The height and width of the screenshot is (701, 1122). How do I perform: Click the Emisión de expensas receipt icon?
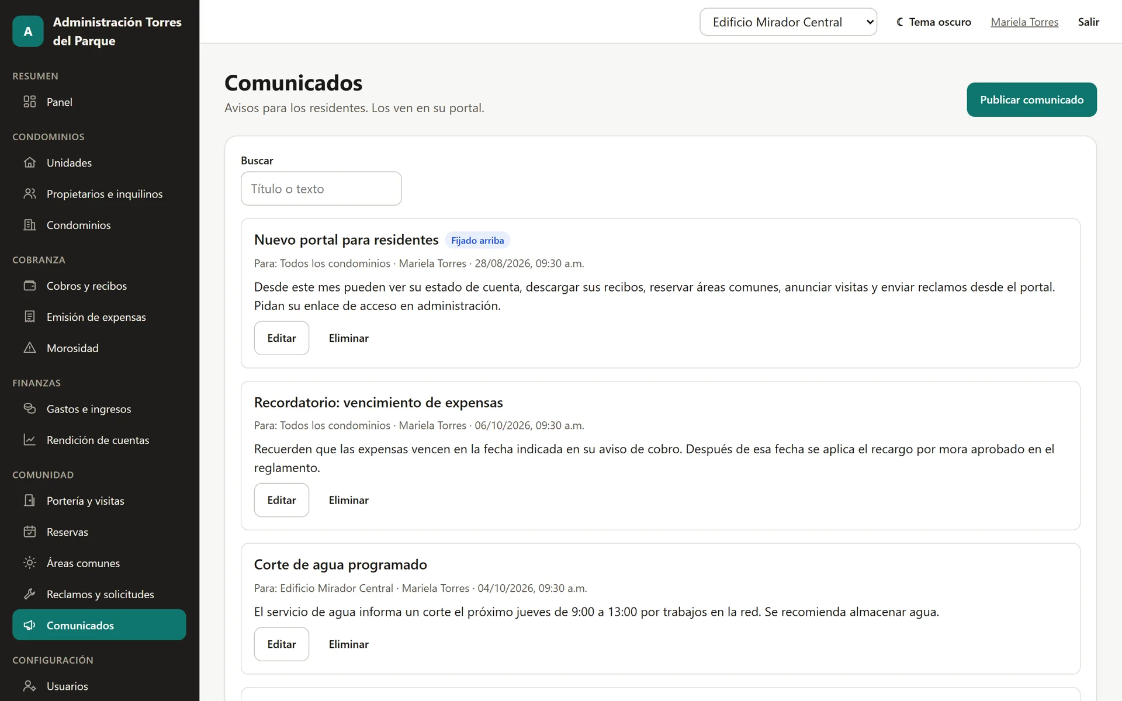[30, 317]
